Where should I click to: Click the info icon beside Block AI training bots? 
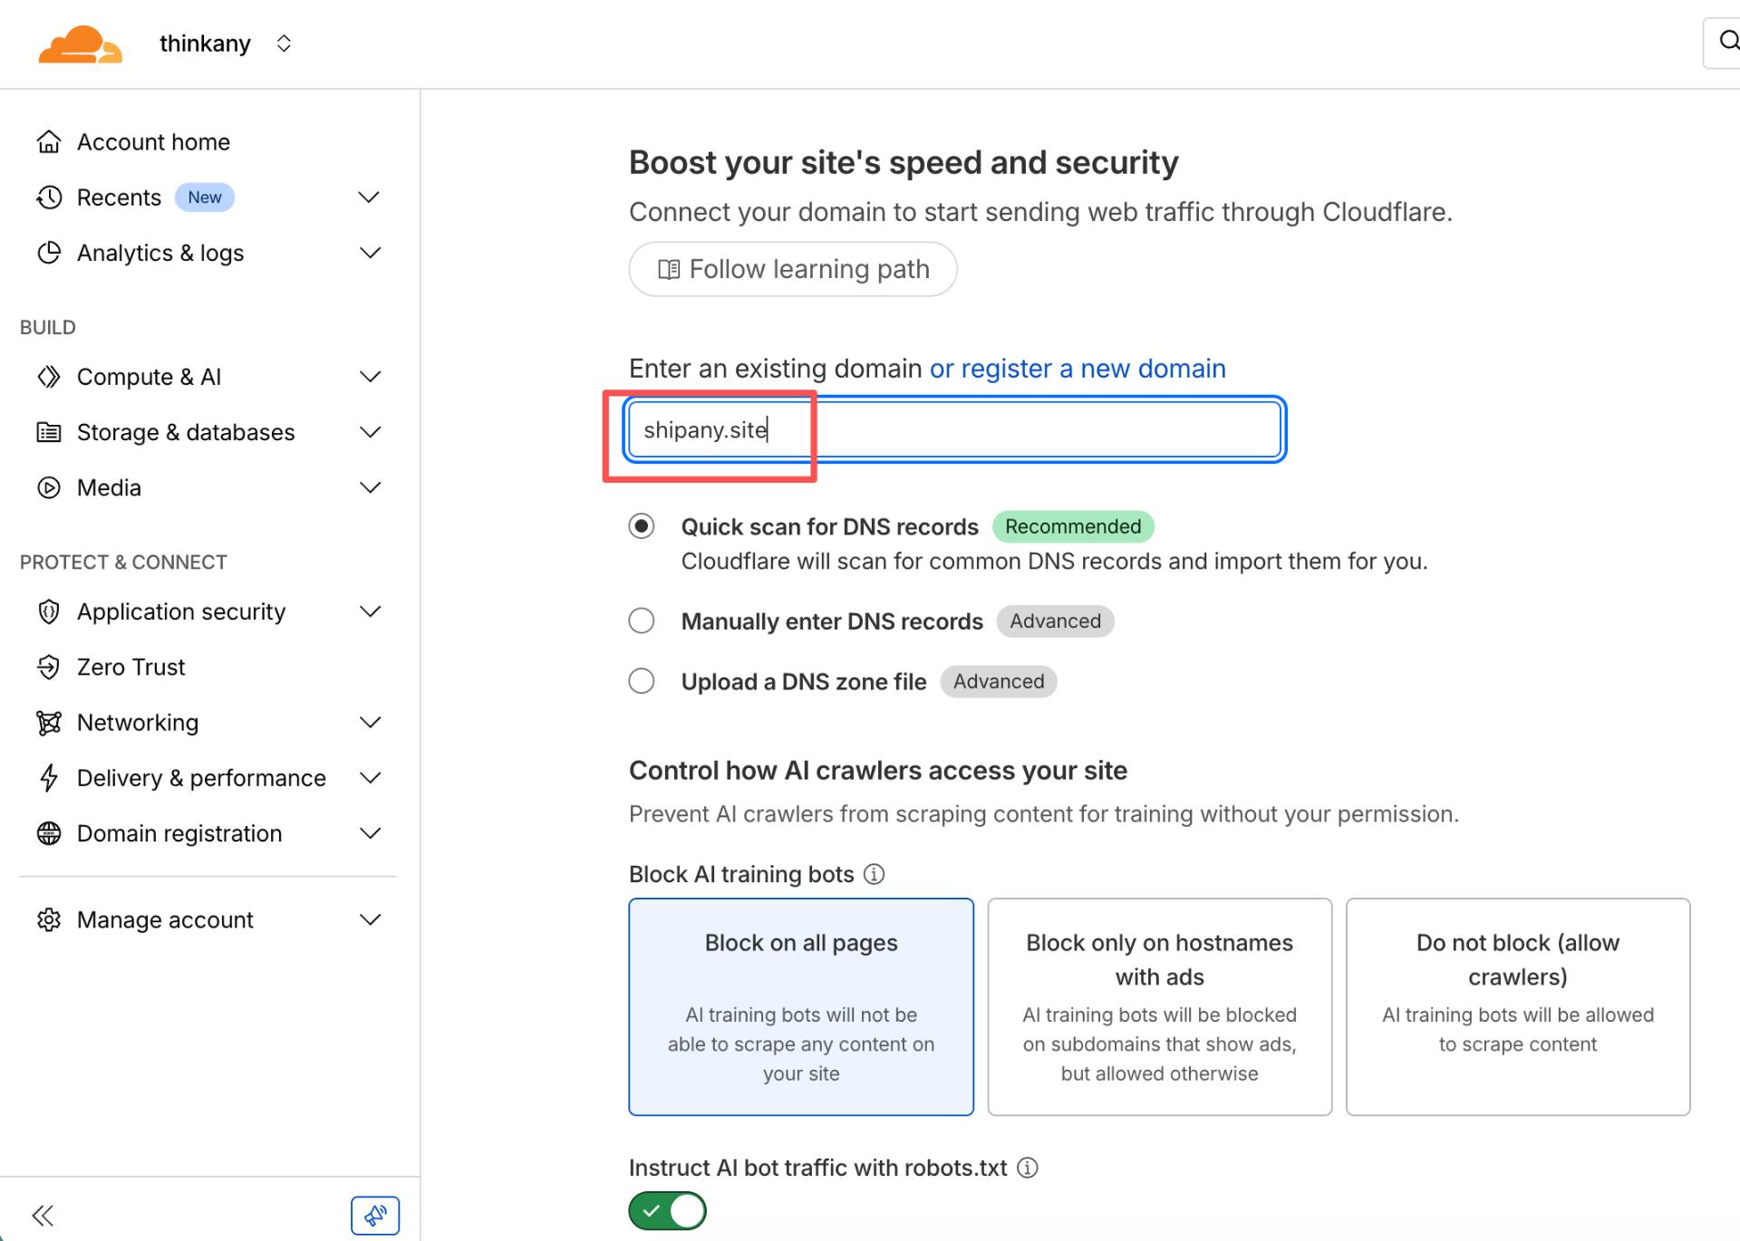point(874,874)
